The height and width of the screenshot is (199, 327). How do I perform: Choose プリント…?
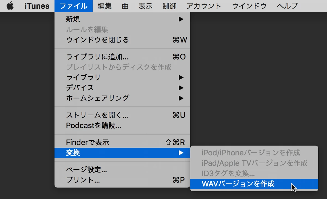click(122, 180)
